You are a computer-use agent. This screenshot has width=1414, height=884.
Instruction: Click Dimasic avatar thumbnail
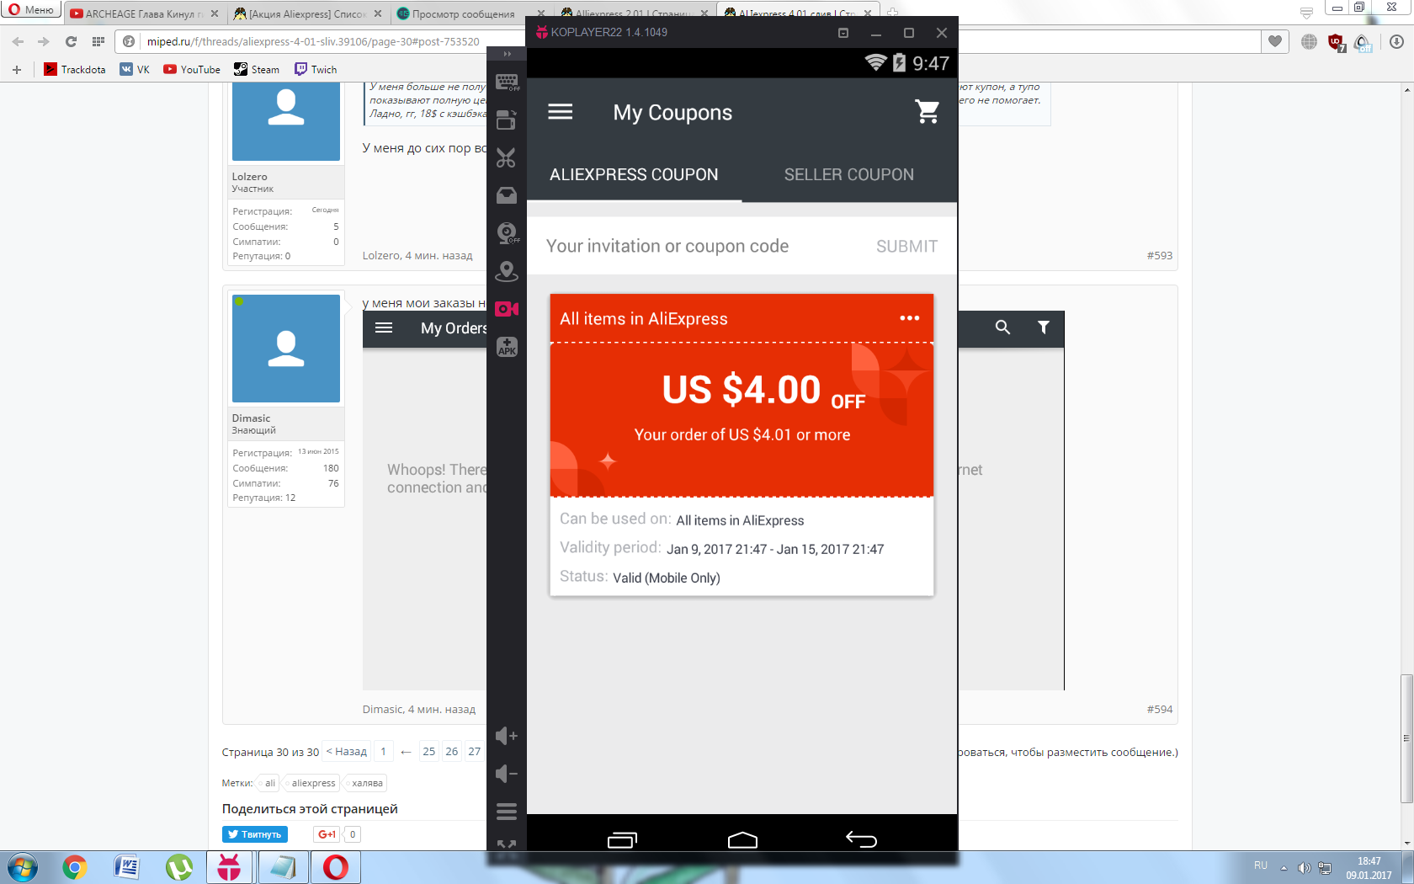click(286, 349)
